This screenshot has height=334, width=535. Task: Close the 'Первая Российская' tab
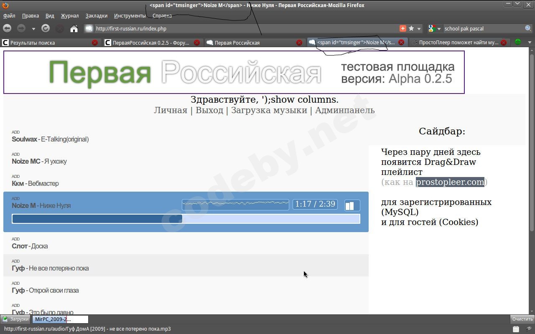point(299,43)
